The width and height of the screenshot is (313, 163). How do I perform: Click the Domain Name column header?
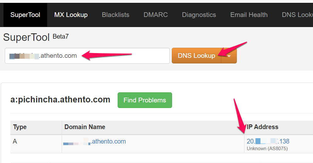85,127
